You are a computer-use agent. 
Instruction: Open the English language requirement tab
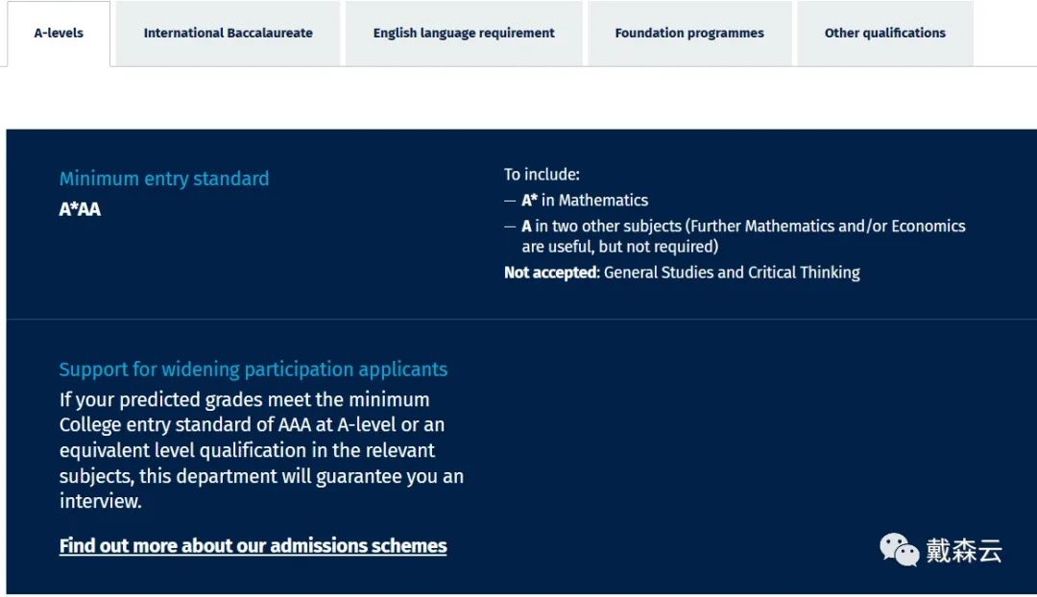[x=464, y=33]
